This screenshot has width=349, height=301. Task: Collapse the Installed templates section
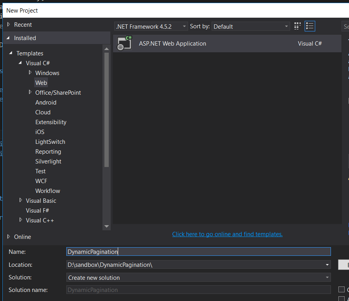(9, 38)
